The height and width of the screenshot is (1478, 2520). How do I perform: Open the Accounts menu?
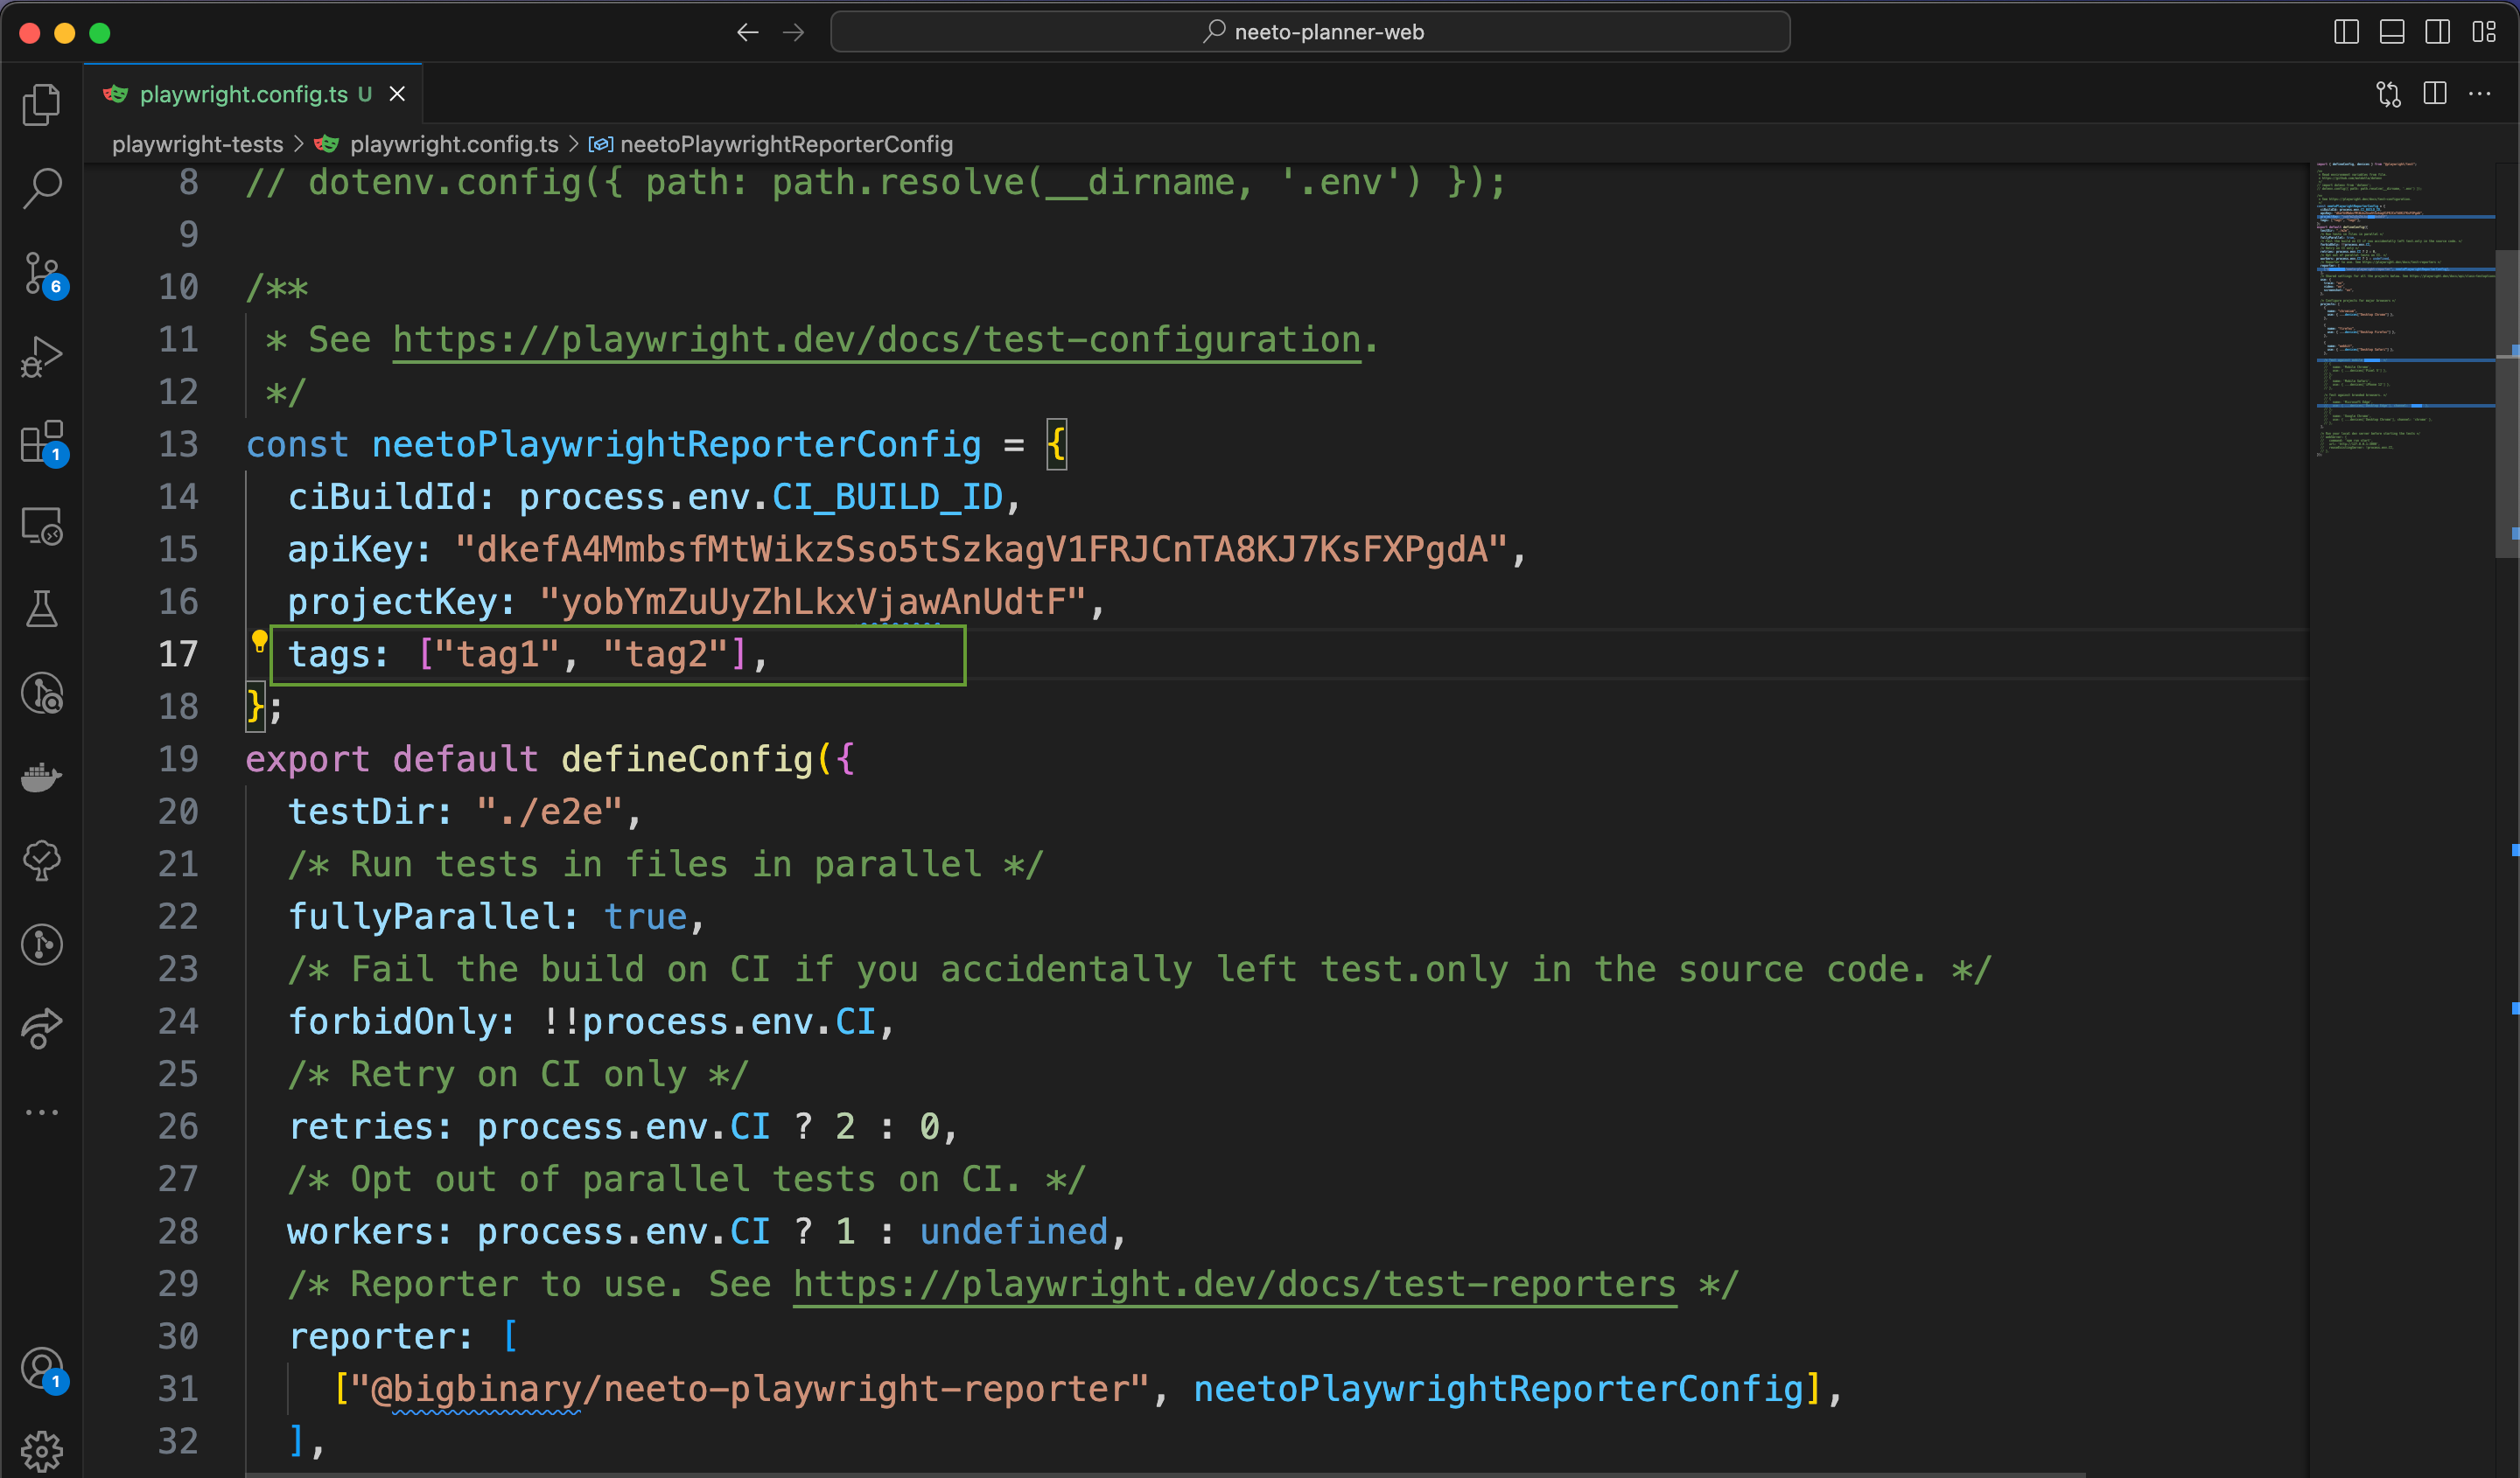[41, 1369]
